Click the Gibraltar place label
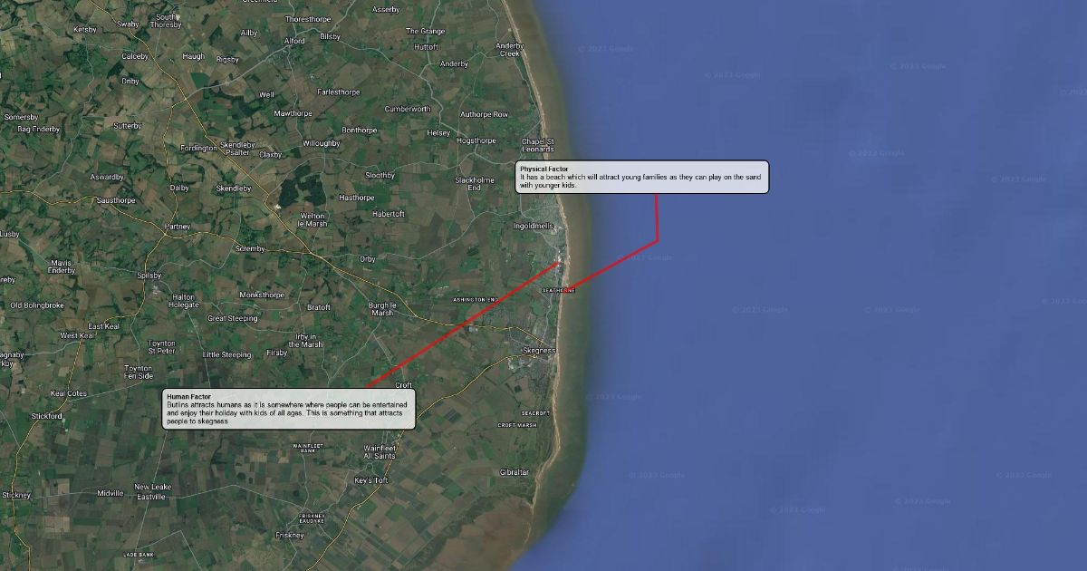 (x=515, y=472)
